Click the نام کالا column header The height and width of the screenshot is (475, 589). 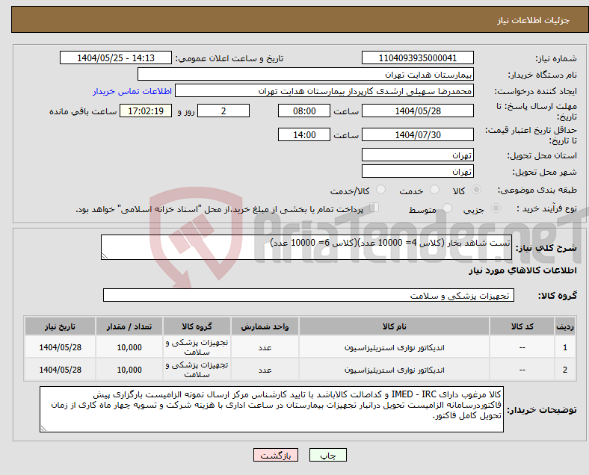394,326
